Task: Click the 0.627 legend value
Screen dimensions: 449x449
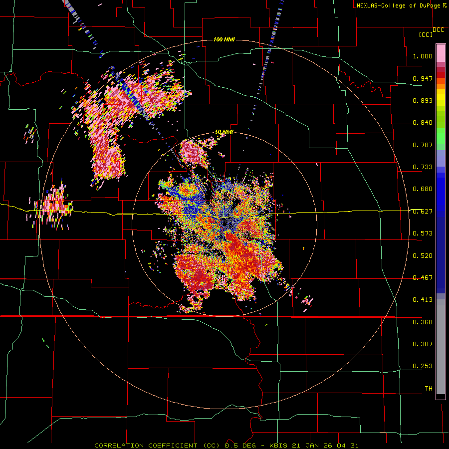Action: 423,212
